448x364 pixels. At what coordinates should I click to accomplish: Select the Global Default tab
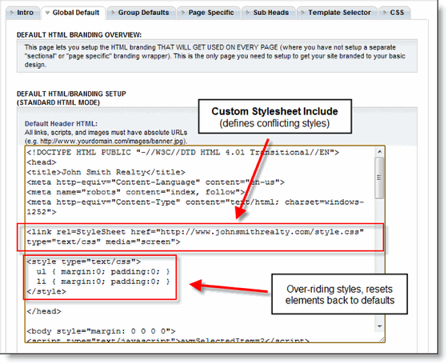click(x=74, y=13)
